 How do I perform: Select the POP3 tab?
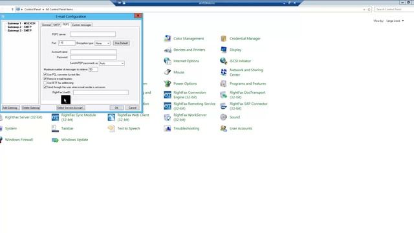tap(66, 25)
